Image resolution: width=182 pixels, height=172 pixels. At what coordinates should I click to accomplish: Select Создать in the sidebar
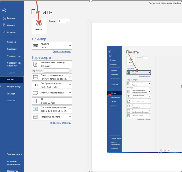pyautogui.click(x=11, y=25)
